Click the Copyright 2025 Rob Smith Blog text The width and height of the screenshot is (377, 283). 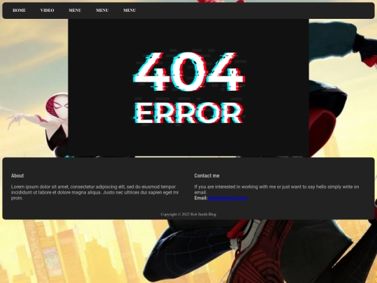tap(188, 215)
